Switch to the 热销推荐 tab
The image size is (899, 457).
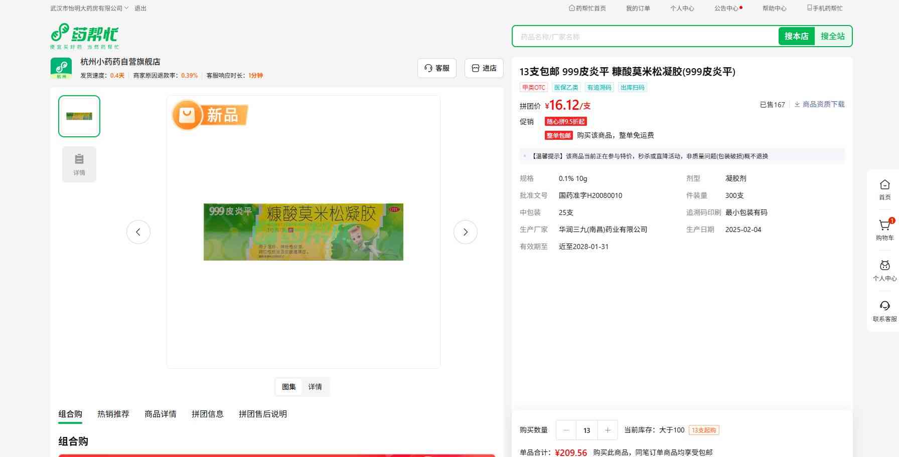[x=113, y=414]
